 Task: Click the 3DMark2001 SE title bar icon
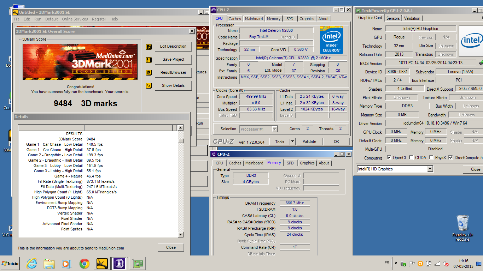pyautogui.click(x=15, y=12)
